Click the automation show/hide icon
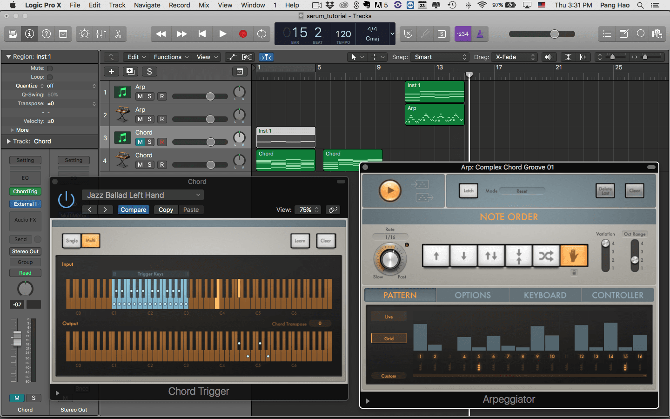 coord(232,57)
